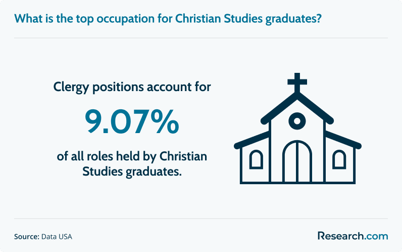Viewport: 402px width, 252px height.
Task: Click the Data USA source text
Action: (x=57, y=237)
